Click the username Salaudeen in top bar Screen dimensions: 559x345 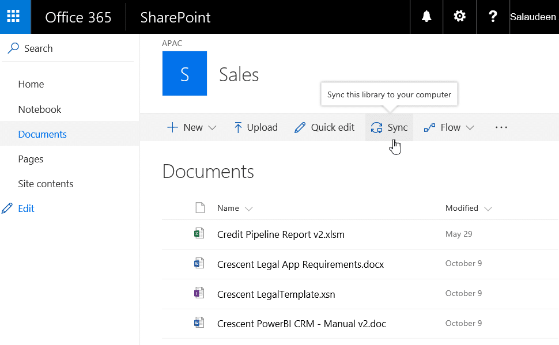point(533,17)
